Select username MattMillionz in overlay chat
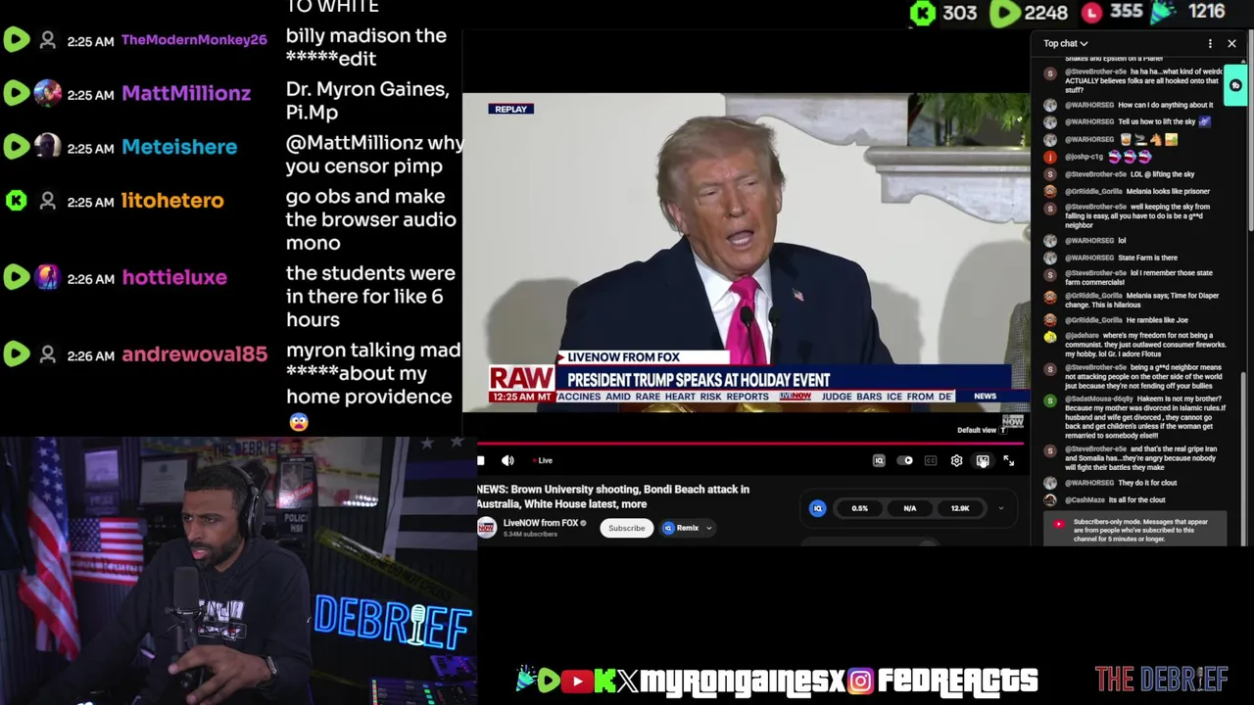 [x=186, y=93]
